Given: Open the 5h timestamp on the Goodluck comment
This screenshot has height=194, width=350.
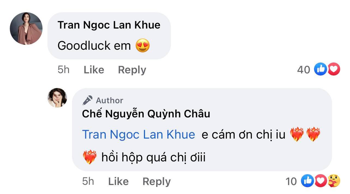Looking at the screenshot, I should (64, 70).
